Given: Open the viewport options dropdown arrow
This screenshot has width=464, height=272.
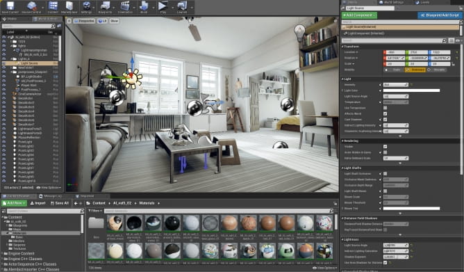Looking at the screenshot, I should 69,21.
